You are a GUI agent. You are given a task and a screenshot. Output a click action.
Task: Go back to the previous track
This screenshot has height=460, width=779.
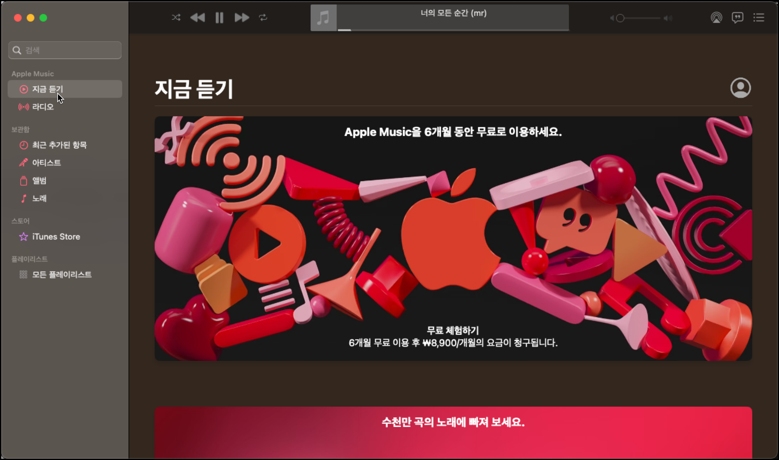197,17
